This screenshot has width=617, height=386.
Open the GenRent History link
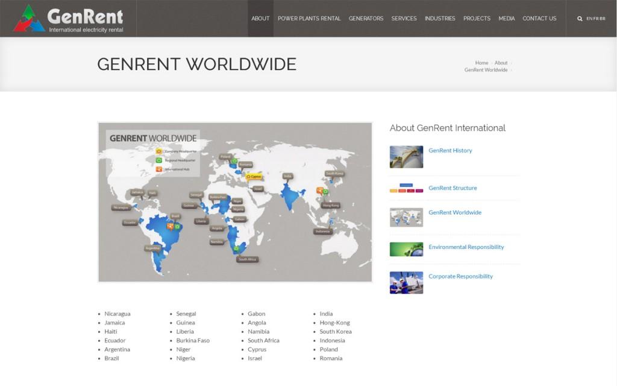tap(450, 151)
